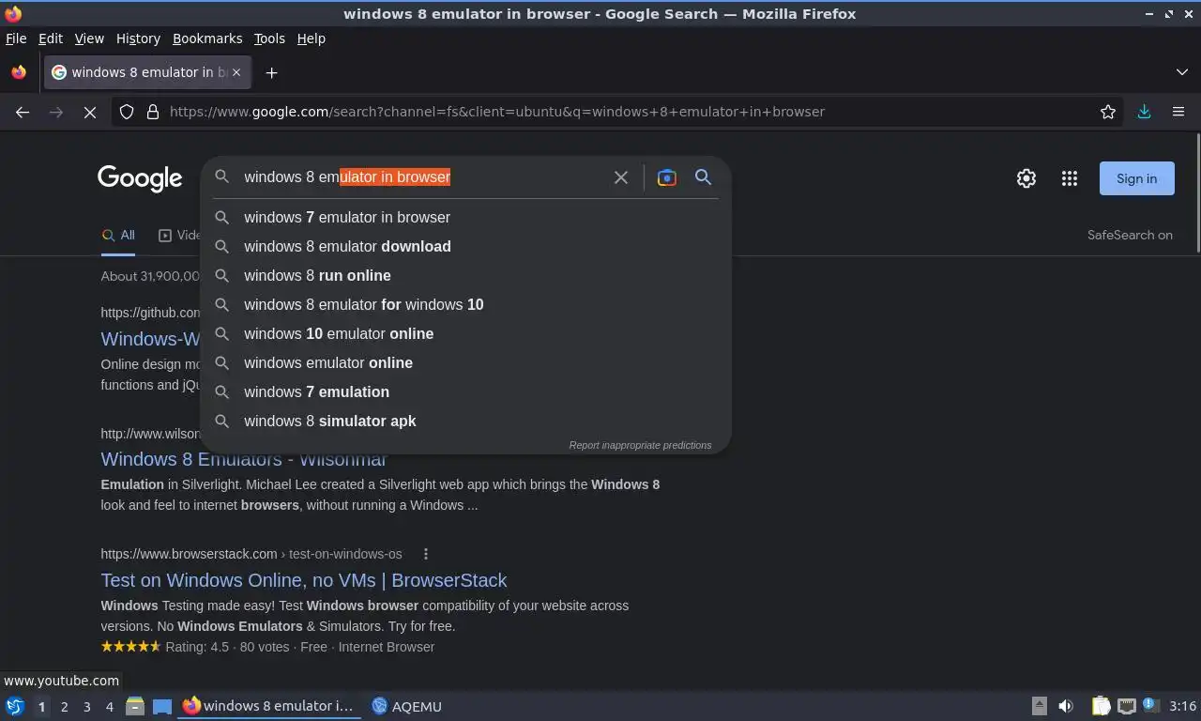1201x721 pixels.
Task: Click Report inappropriate predictions
Action: click(640, 445)
